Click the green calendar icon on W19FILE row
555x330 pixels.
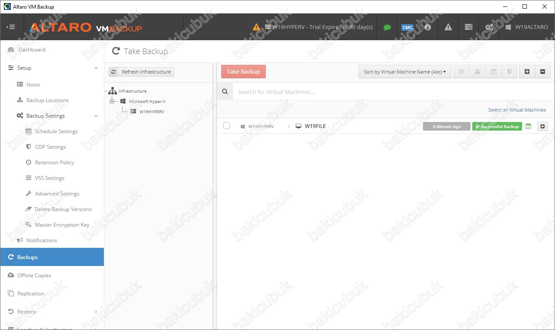[528, 126]
